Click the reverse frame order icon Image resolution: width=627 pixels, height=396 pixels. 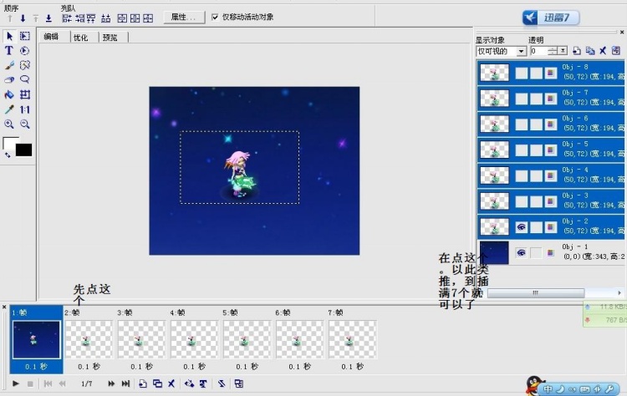coord(222,383)
